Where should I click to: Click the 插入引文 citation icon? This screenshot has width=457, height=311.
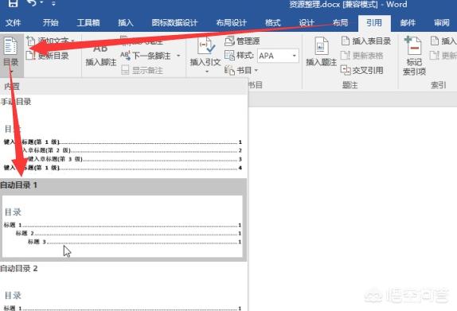pos(205,46)
